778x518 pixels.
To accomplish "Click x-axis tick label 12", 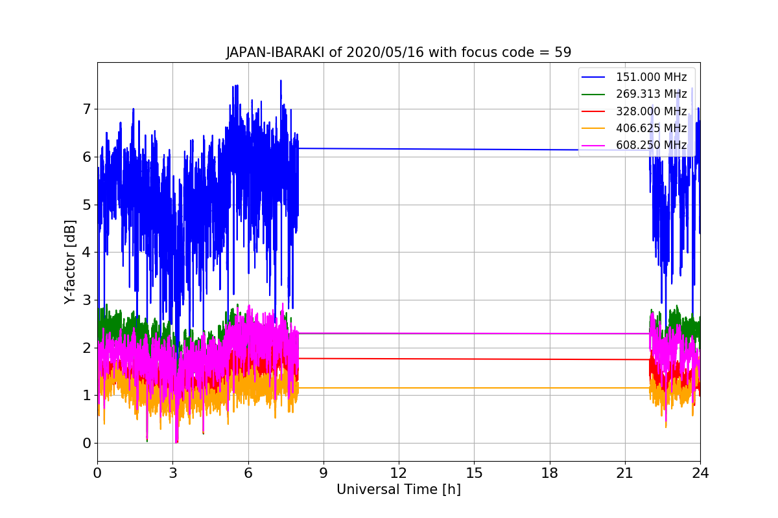I will coord(399,473).
